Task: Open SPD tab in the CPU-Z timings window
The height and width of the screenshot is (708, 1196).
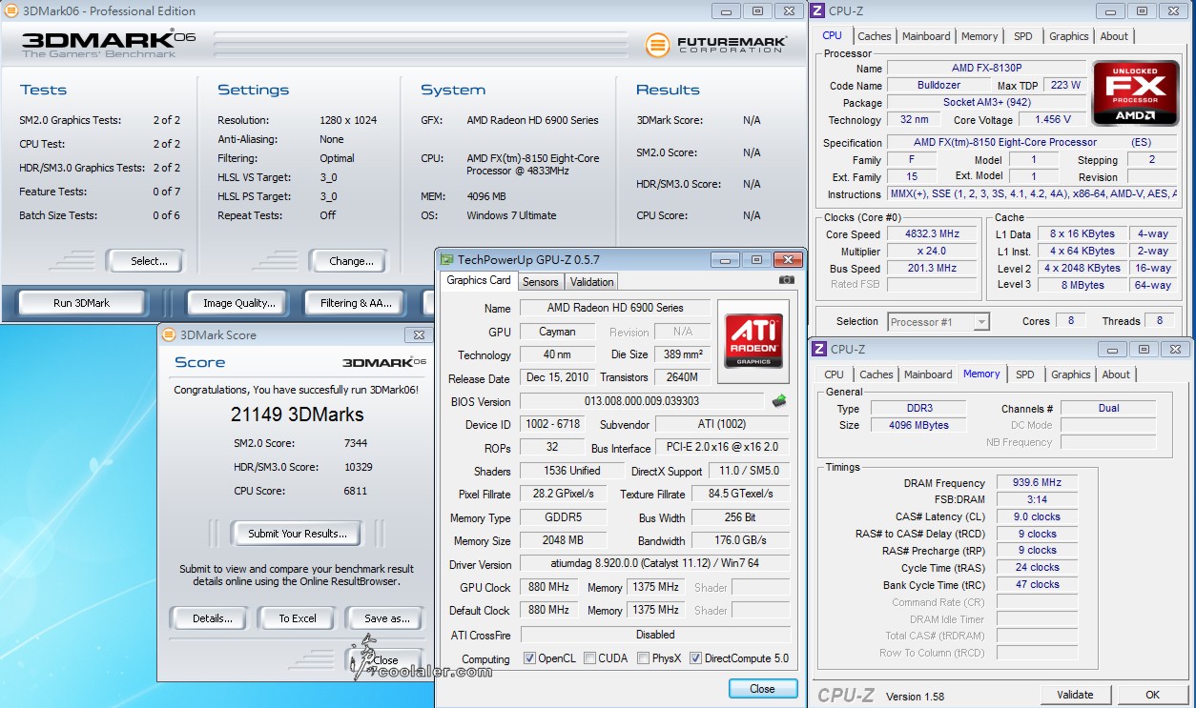Action: tap(1025, 374)
